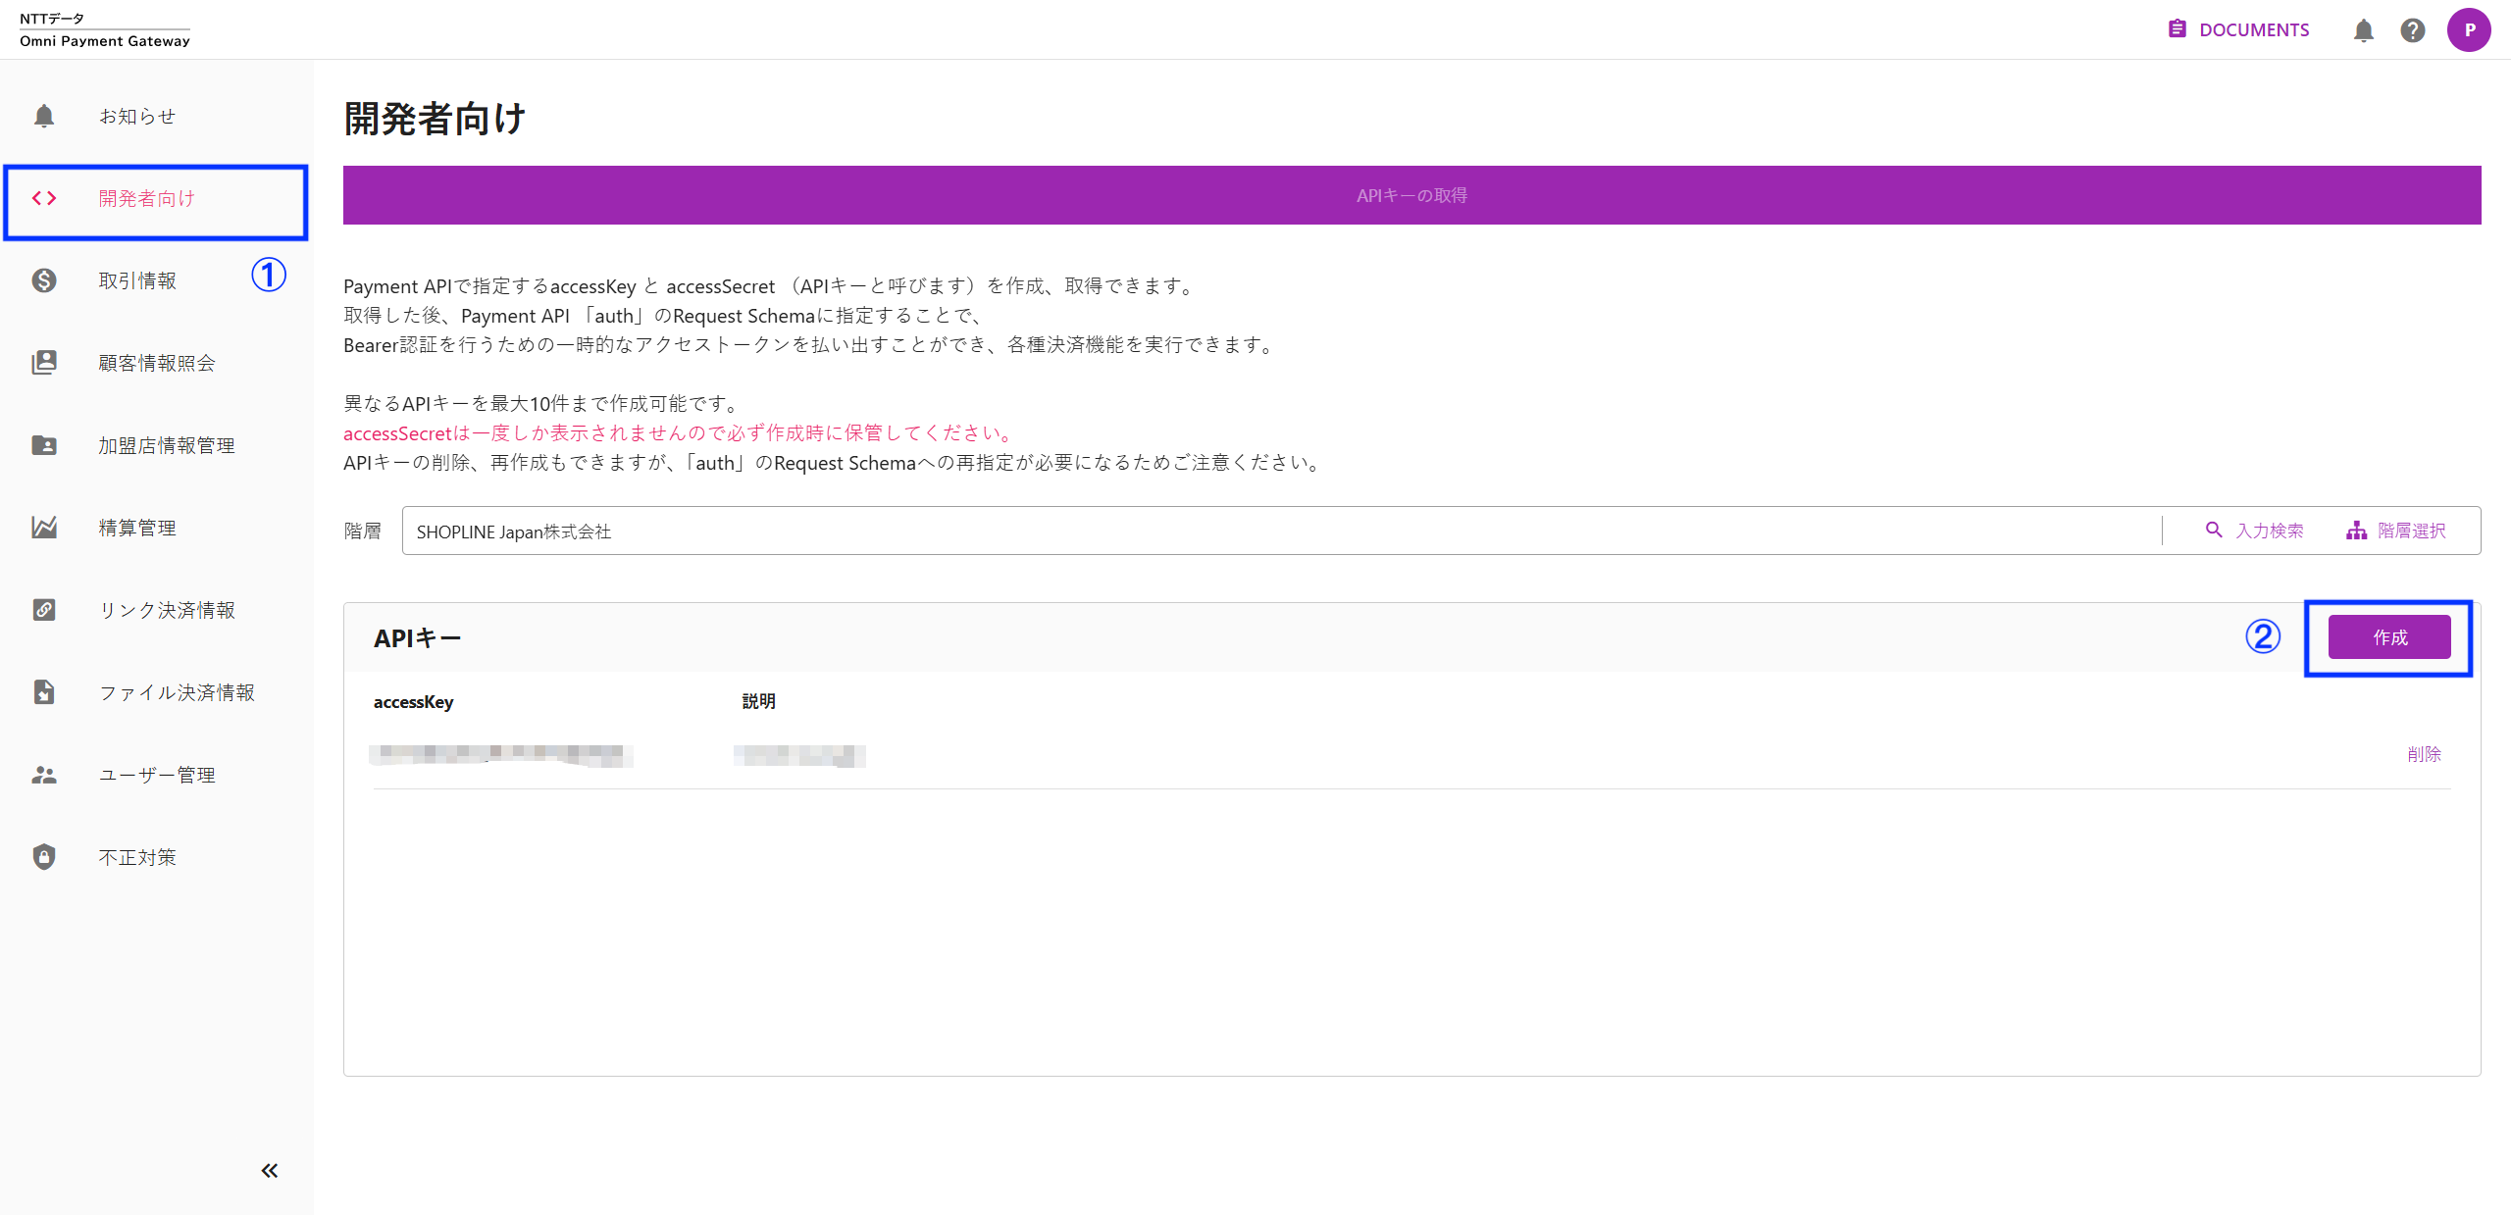
Task: Create a new API key with 作成
Action: tap(2389, 637)
